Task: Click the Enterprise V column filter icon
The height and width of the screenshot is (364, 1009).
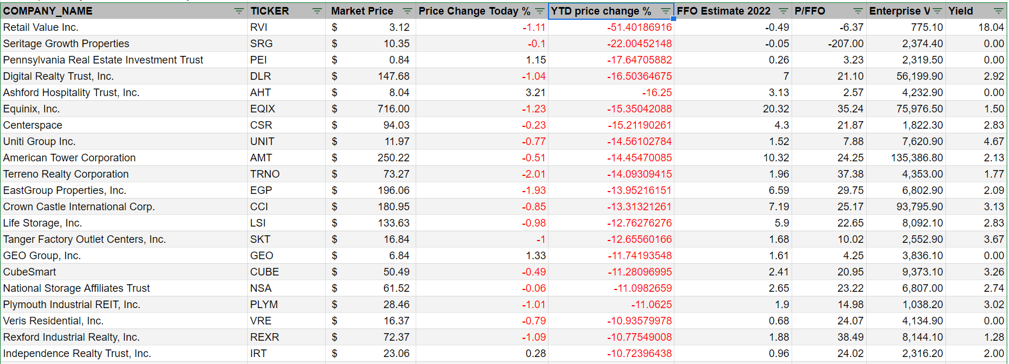Action: pos(937,11)
